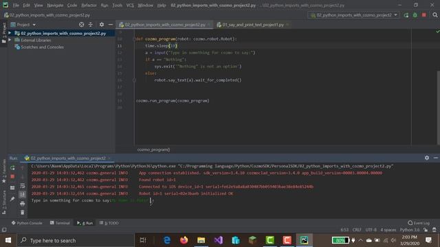Viewport: 440px width, 247px height.
Task: Open the TODO tool window
Action: click(109, 223)
